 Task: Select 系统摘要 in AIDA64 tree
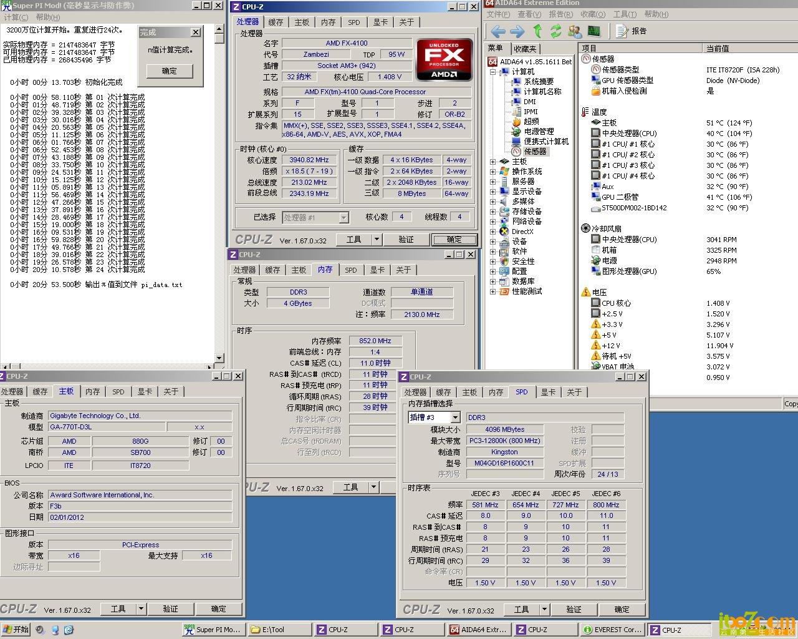pyautogui.click(x=539, y=81)
